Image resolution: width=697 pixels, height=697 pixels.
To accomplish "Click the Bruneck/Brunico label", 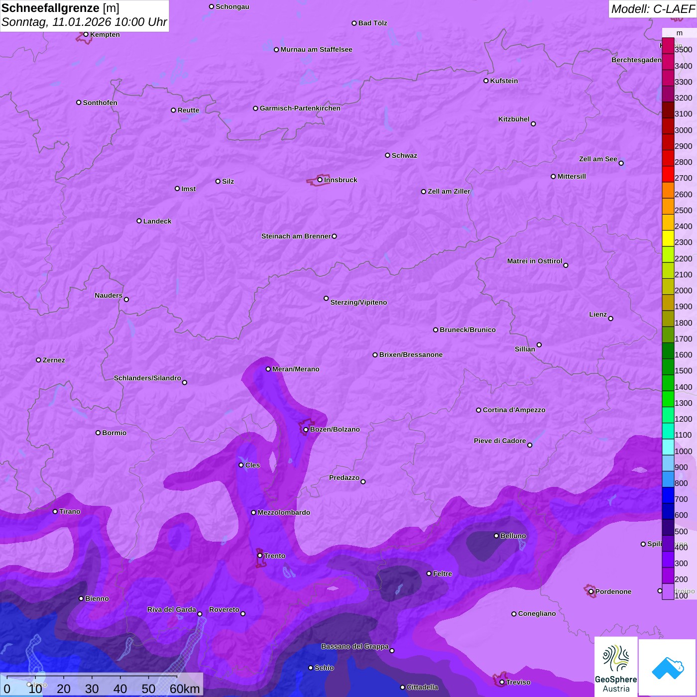I will coord(467,330).
